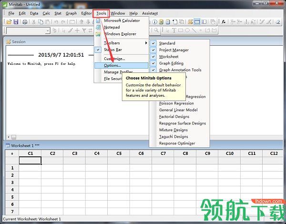Enable the General Linear Model toolbar
The image size is (286, 224).
178,110
